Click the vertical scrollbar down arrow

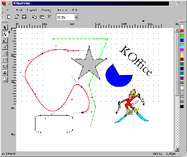click(177, 149)
